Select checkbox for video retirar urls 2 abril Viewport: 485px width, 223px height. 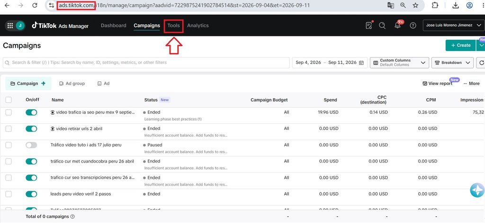pos(9,129)
